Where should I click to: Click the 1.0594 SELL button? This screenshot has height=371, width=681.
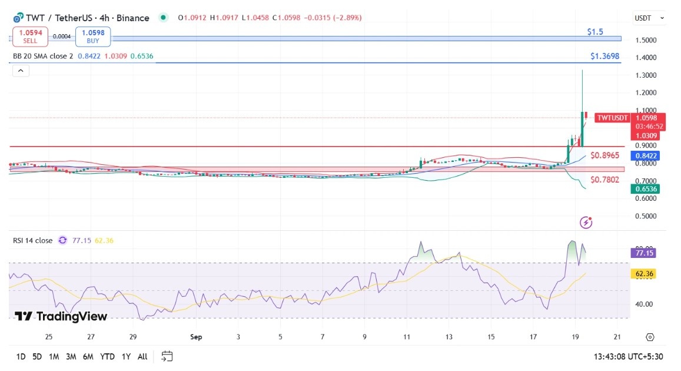(31, 37)
